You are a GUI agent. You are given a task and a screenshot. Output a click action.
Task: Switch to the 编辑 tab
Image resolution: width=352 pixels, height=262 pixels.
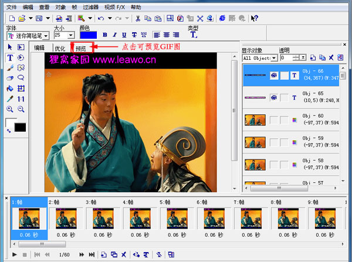pyautogui.click(x=39, y=48)
